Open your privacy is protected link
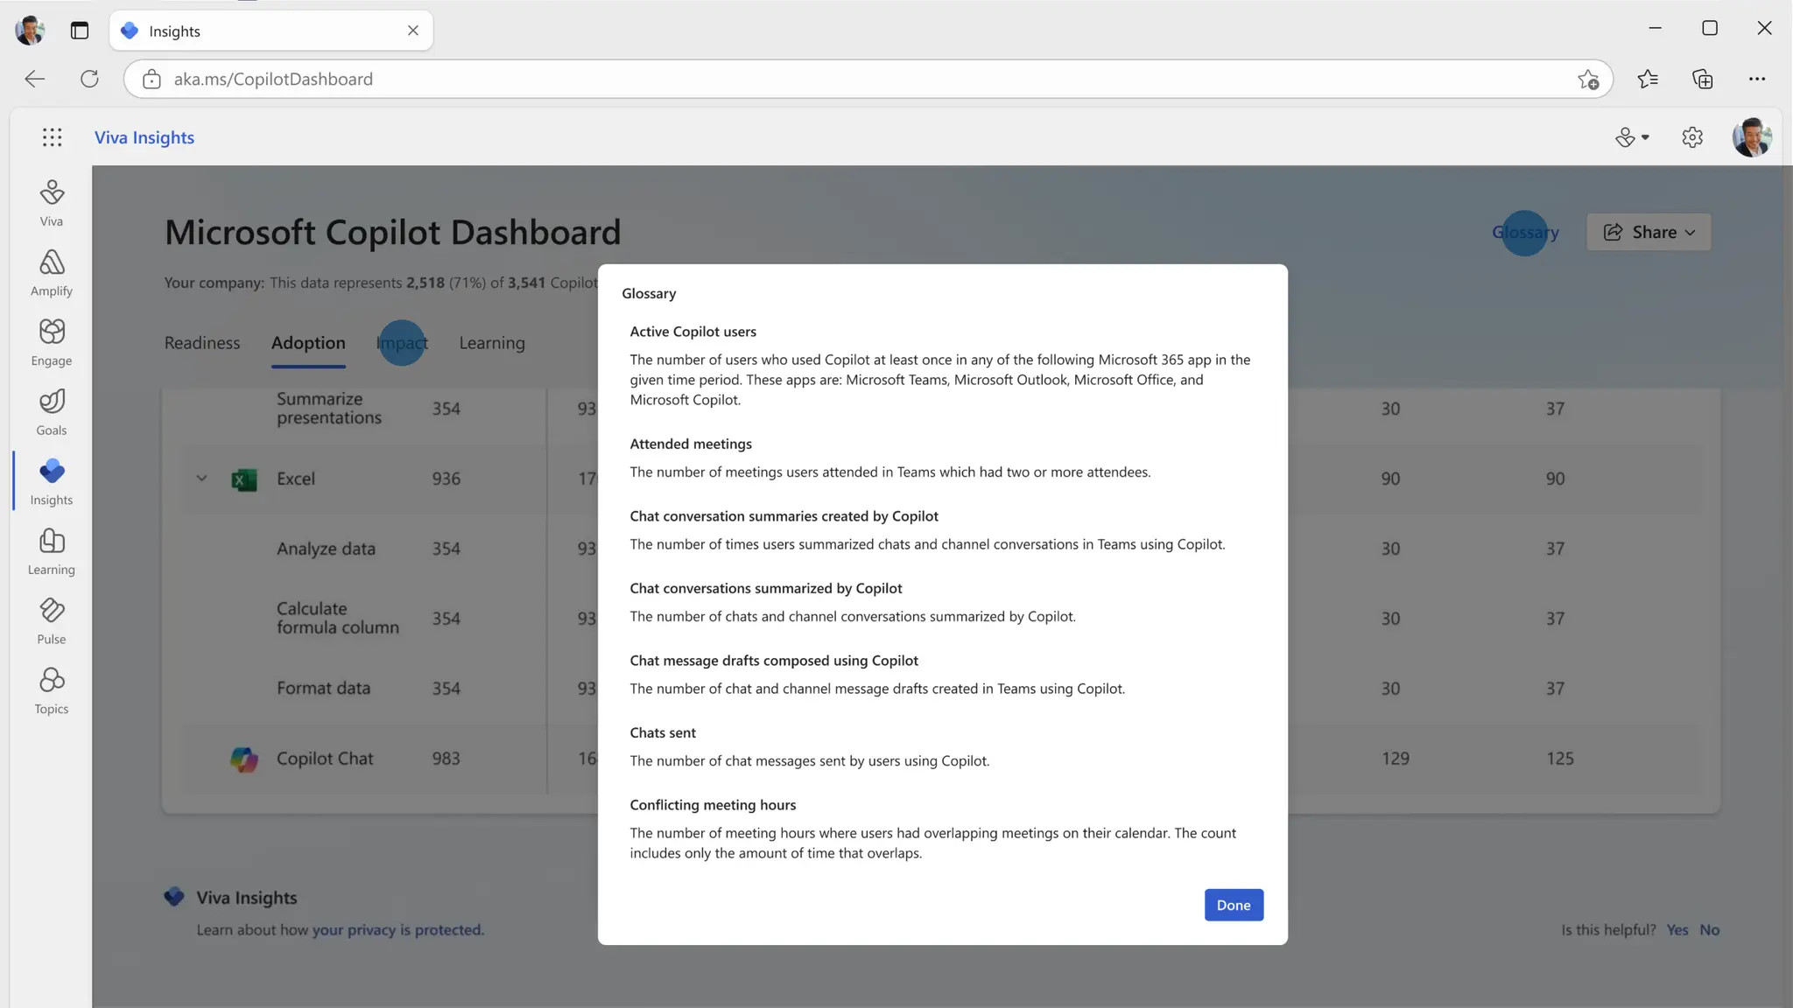Screen dimensions: 1793x1008 [397, 930]
